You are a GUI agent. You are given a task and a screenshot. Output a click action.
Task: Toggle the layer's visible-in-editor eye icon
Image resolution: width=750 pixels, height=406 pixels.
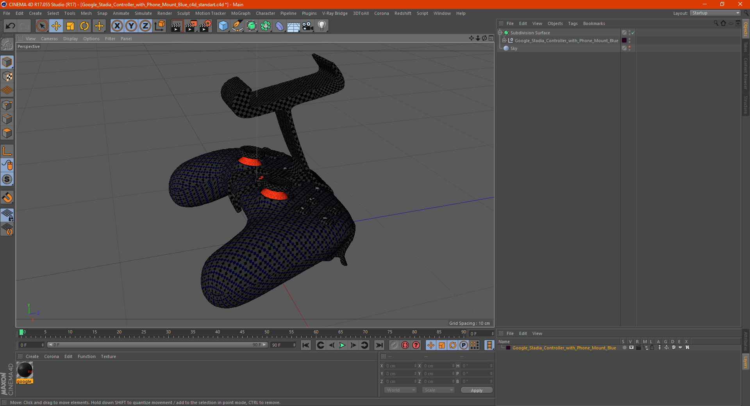[631, 347]
